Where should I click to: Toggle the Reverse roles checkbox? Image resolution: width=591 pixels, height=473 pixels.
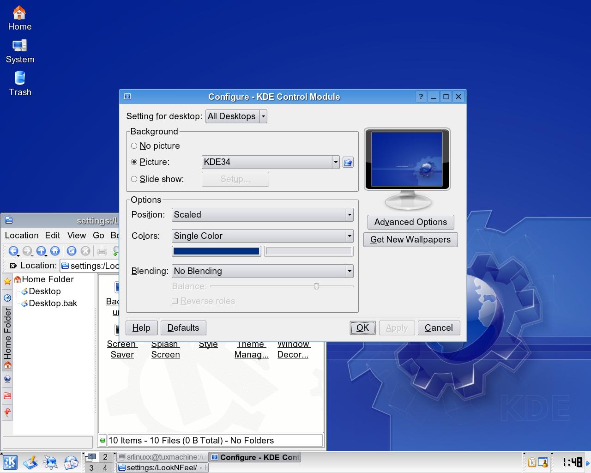pyautogui.click(x=175, y=301)
